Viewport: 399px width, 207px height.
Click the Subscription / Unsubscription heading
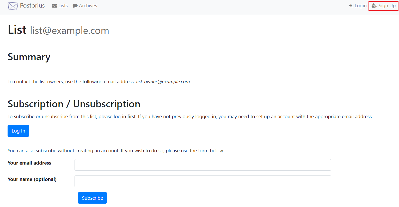point(74,104)
